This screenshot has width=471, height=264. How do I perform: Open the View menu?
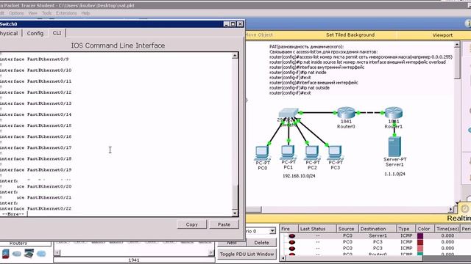pyautogui.click(x=32, y=13)
